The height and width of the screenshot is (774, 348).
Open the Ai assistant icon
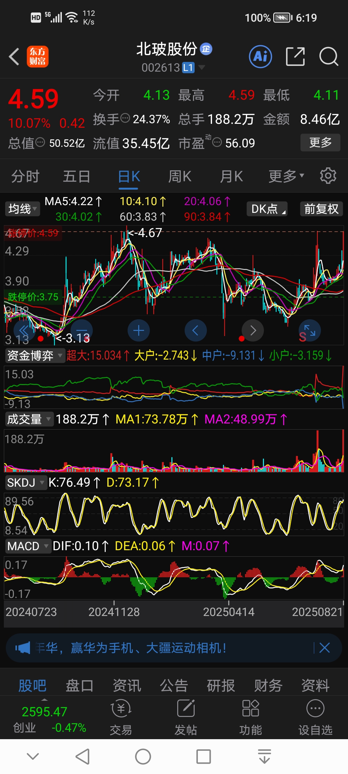(260, 56)
